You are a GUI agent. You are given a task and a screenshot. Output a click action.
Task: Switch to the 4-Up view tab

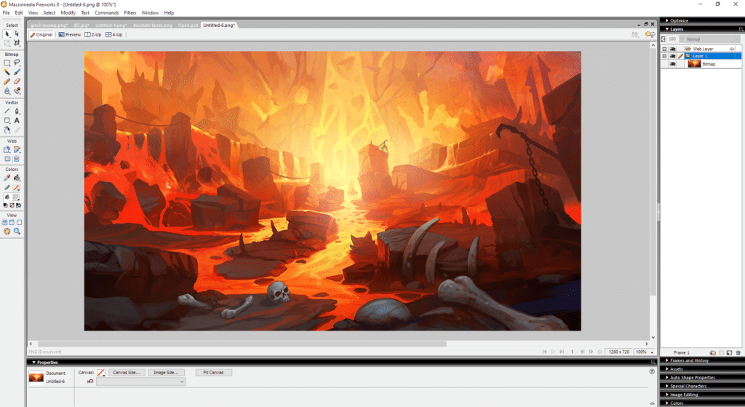[114, 35]
